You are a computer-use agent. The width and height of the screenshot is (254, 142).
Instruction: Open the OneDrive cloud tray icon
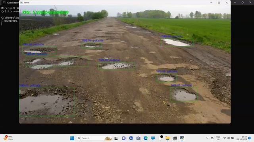point(212,138)
